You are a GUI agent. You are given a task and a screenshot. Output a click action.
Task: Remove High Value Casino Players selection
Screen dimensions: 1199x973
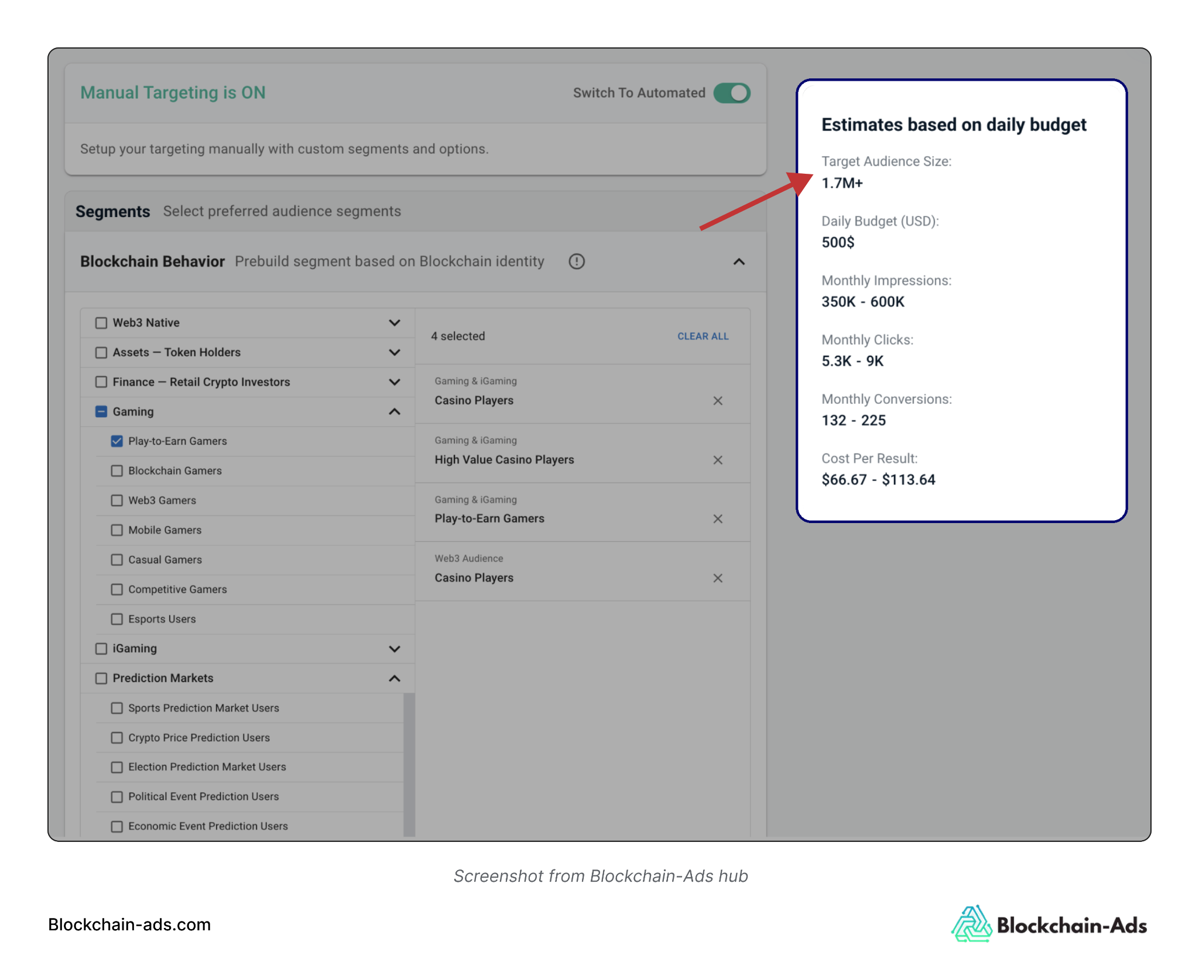point(718,460)
